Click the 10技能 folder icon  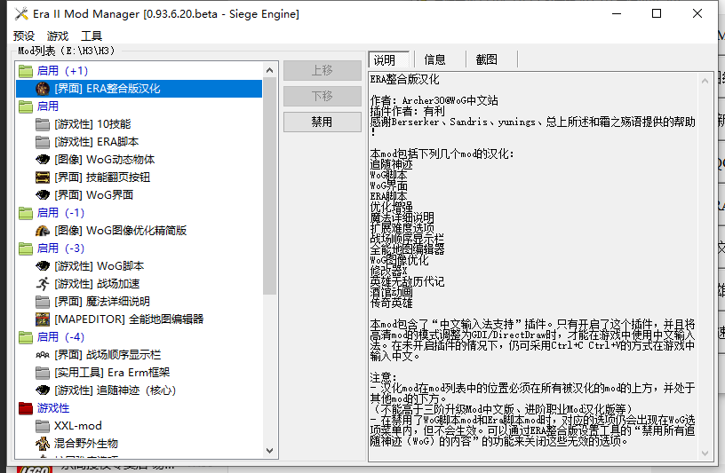tap(43, 124)
